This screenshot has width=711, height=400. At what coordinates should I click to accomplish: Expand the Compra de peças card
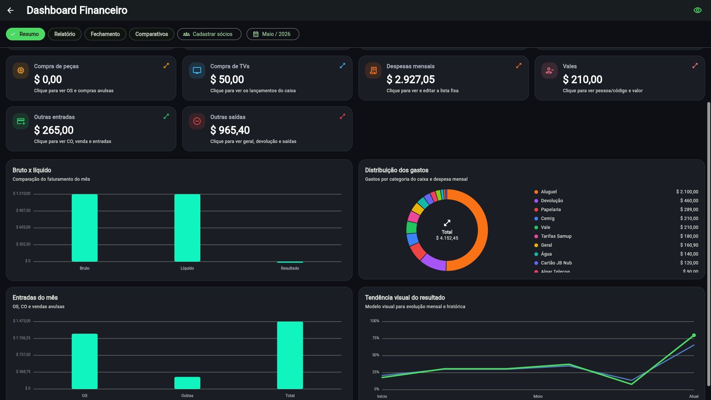coord(166,66)
